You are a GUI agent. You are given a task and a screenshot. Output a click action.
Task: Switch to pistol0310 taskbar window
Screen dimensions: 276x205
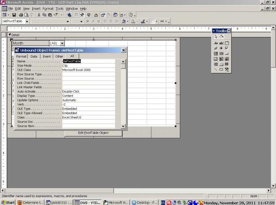click(x=59, y=202)
